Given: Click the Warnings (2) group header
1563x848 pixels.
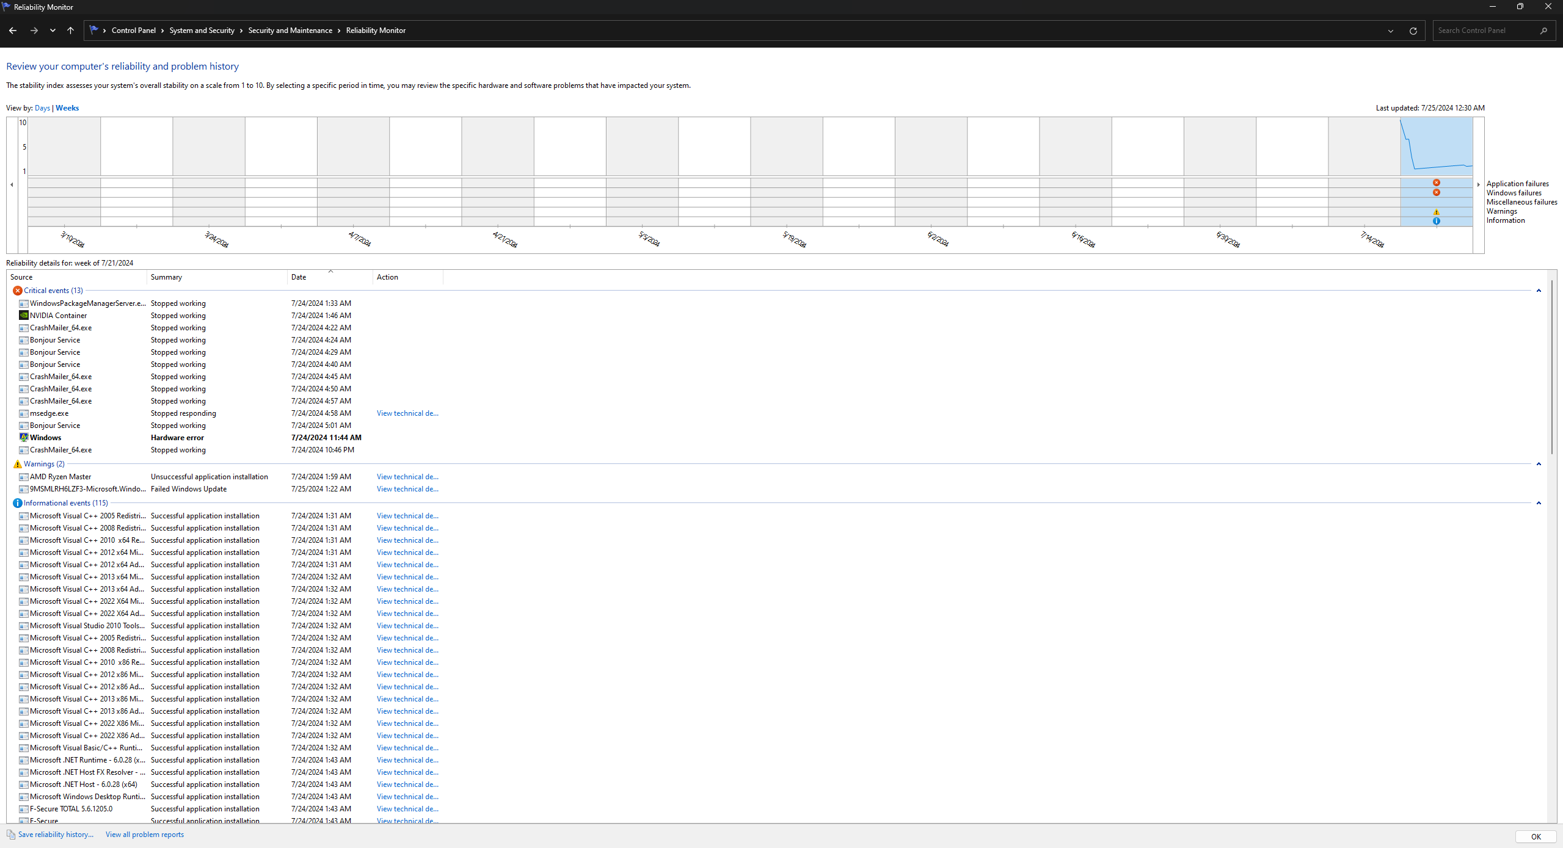Looking at the screenshot, I should pyautogui.click(x=44, y=464).
